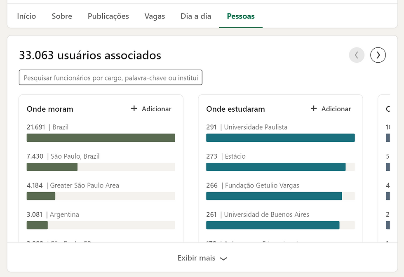Switch to the Publicações tab
This screenshot has width=404, height=277.
coord(108,16)
